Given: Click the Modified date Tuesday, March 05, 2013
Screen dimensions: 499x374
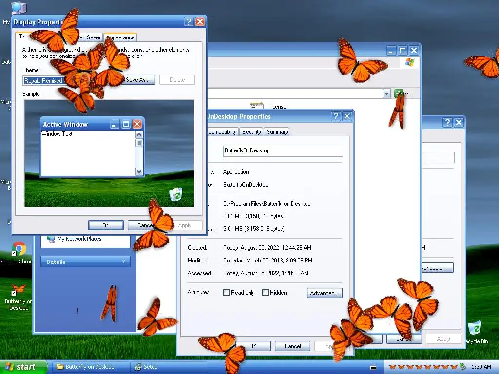Looking at the screenshot, I should coord(268,261).
